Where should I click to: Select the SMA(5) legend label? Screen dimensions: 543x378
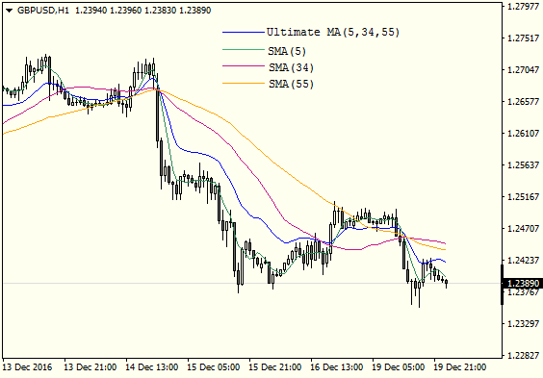[287, 52]
